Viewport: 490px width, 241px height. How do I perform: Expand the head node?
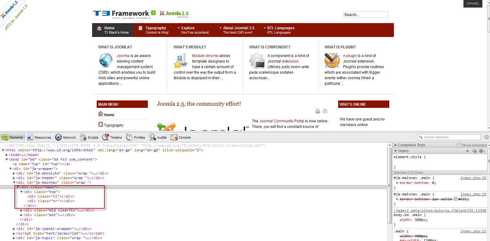7,155
